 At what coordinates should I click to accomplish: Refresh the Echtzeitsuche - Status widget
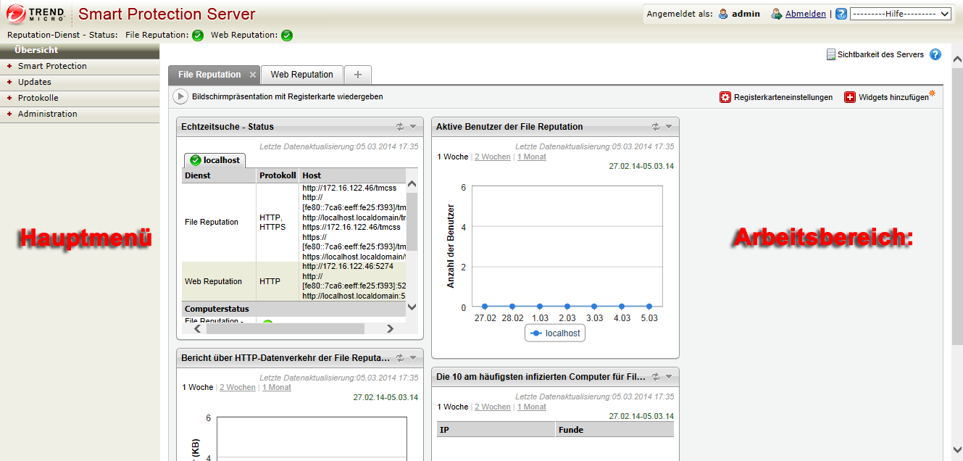coord(400,126)
